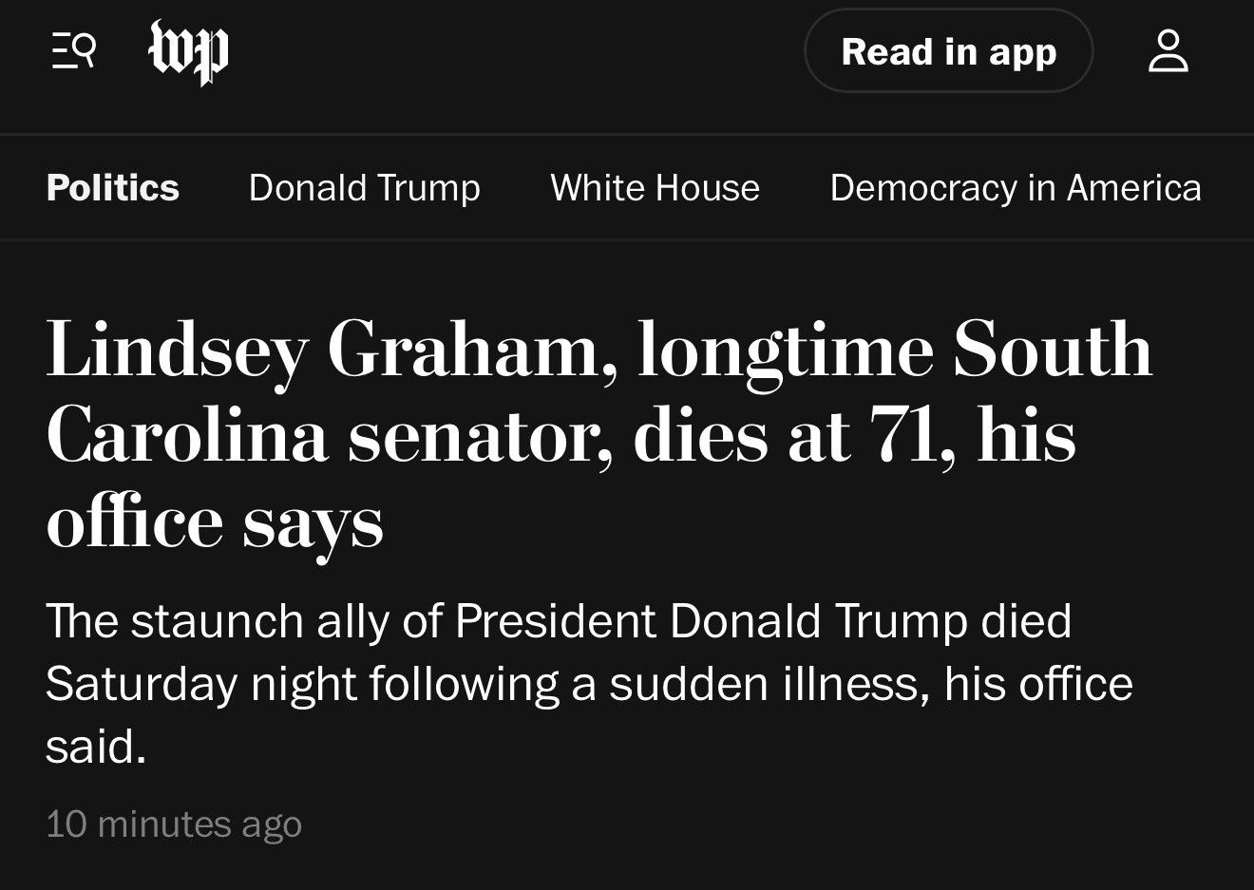Open the user account profile icon
Viewport: 1254px width, 890px height.
(x=1168, y=51)
